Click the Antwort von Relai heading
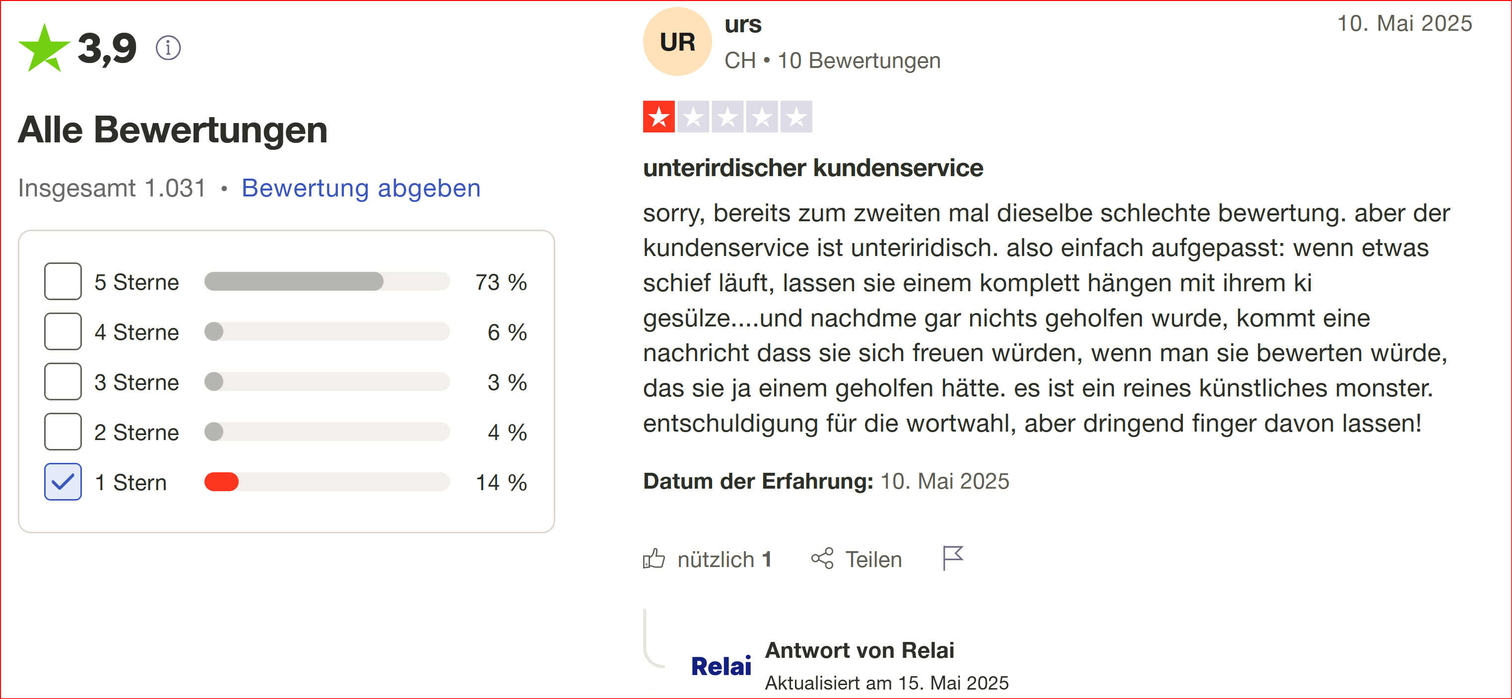Viewport: 1512px width, 699px height. [859, 650]
